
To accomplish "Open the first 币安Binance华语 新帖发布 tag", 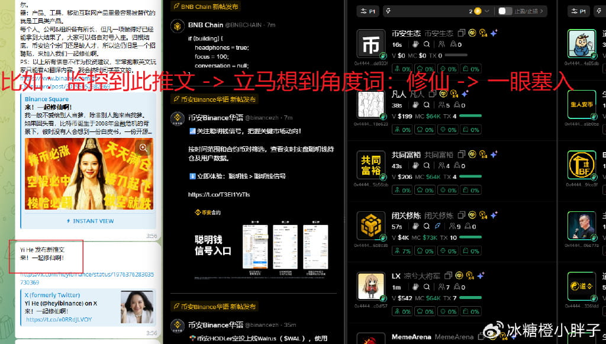I will tap(214, 99).
